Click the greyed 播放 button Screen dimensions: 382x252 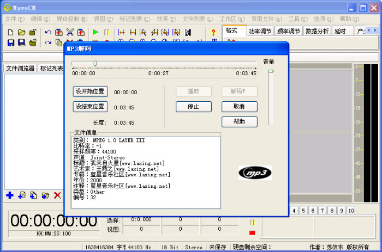(194, 91)
